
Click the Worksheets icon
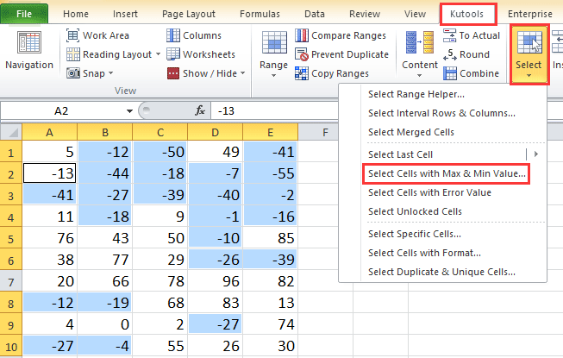pos(173,54)
